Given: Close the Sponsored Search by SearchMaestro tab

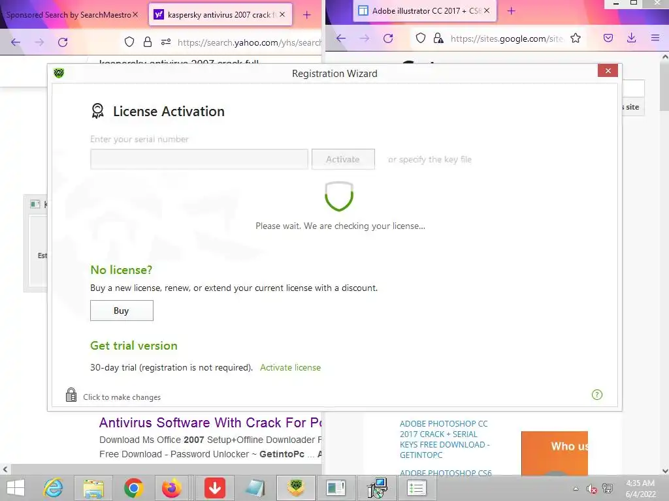Looking at the screenshot, I should 135,14.
